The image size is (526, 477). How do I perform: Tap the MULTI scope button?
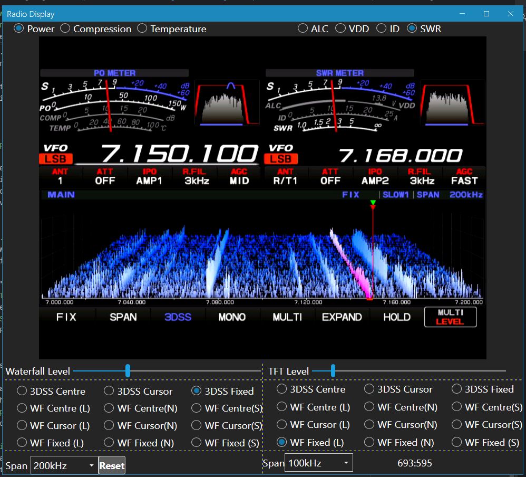pos(287,317)
